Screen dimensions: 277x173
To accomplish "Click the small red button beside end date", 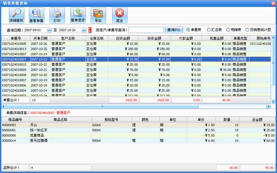I will coord(90,30).
